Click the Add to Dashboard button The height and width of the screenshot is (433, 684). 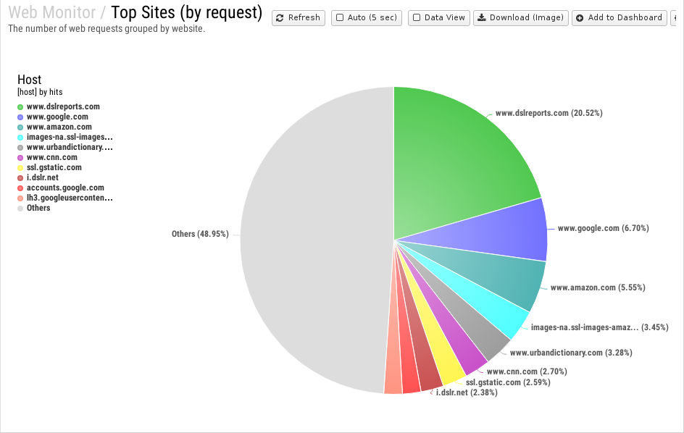pos(620,18)
